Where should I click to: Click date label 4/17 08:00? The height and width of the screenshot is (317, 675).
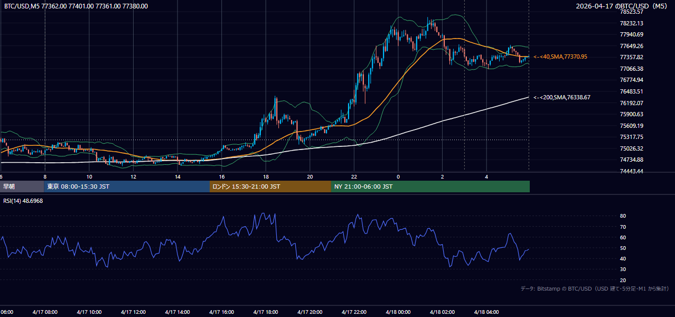point(44,312)
